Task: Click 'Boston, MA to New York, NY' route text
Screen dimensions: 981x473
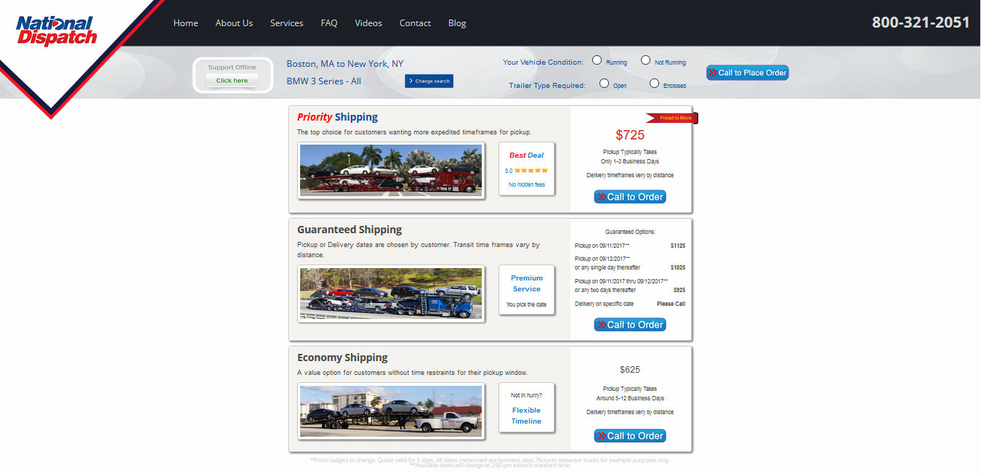Action: click(345, 64)
